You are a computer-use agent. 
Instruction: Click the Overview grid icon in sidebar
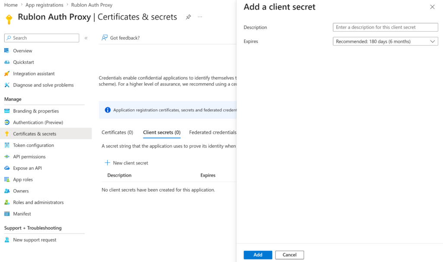(x=7, y=51)
